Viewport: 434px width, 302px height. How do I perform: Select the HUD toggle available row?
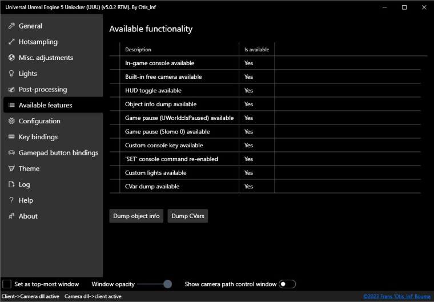[x=265, y=91]
